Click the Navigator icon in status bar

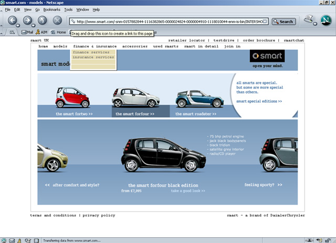coord(4,241)
